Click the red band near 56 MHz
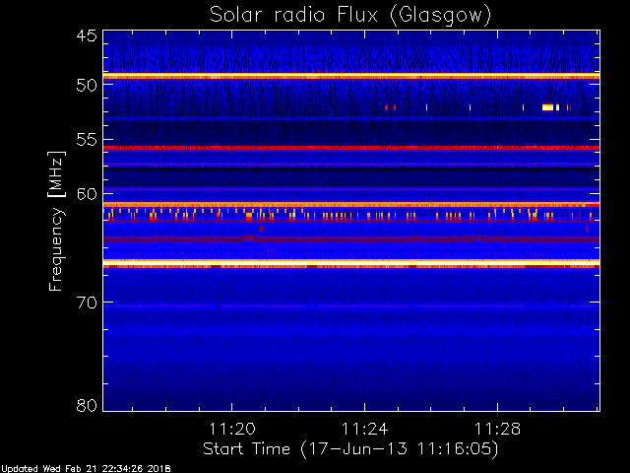 click(x=351, y=149)
